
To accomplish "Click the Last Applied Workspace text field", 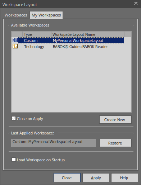I will coord(54,143).
